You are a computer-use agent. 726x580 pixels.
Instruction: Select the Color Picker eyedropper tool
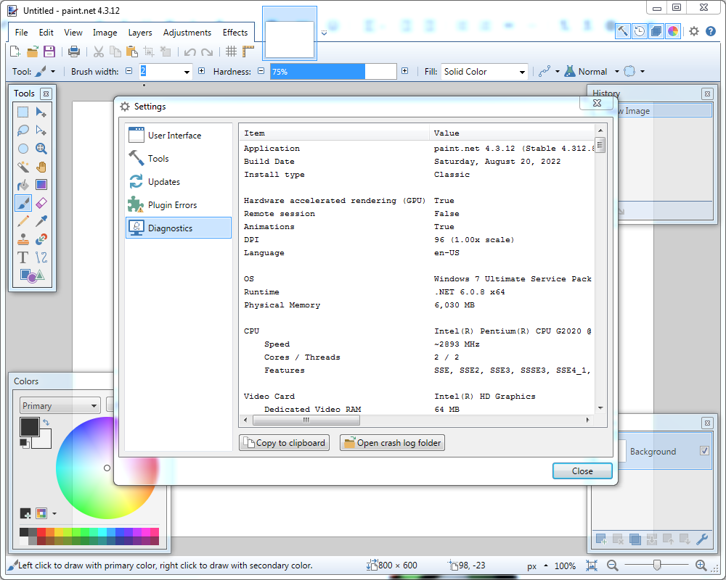click(41, 221)
